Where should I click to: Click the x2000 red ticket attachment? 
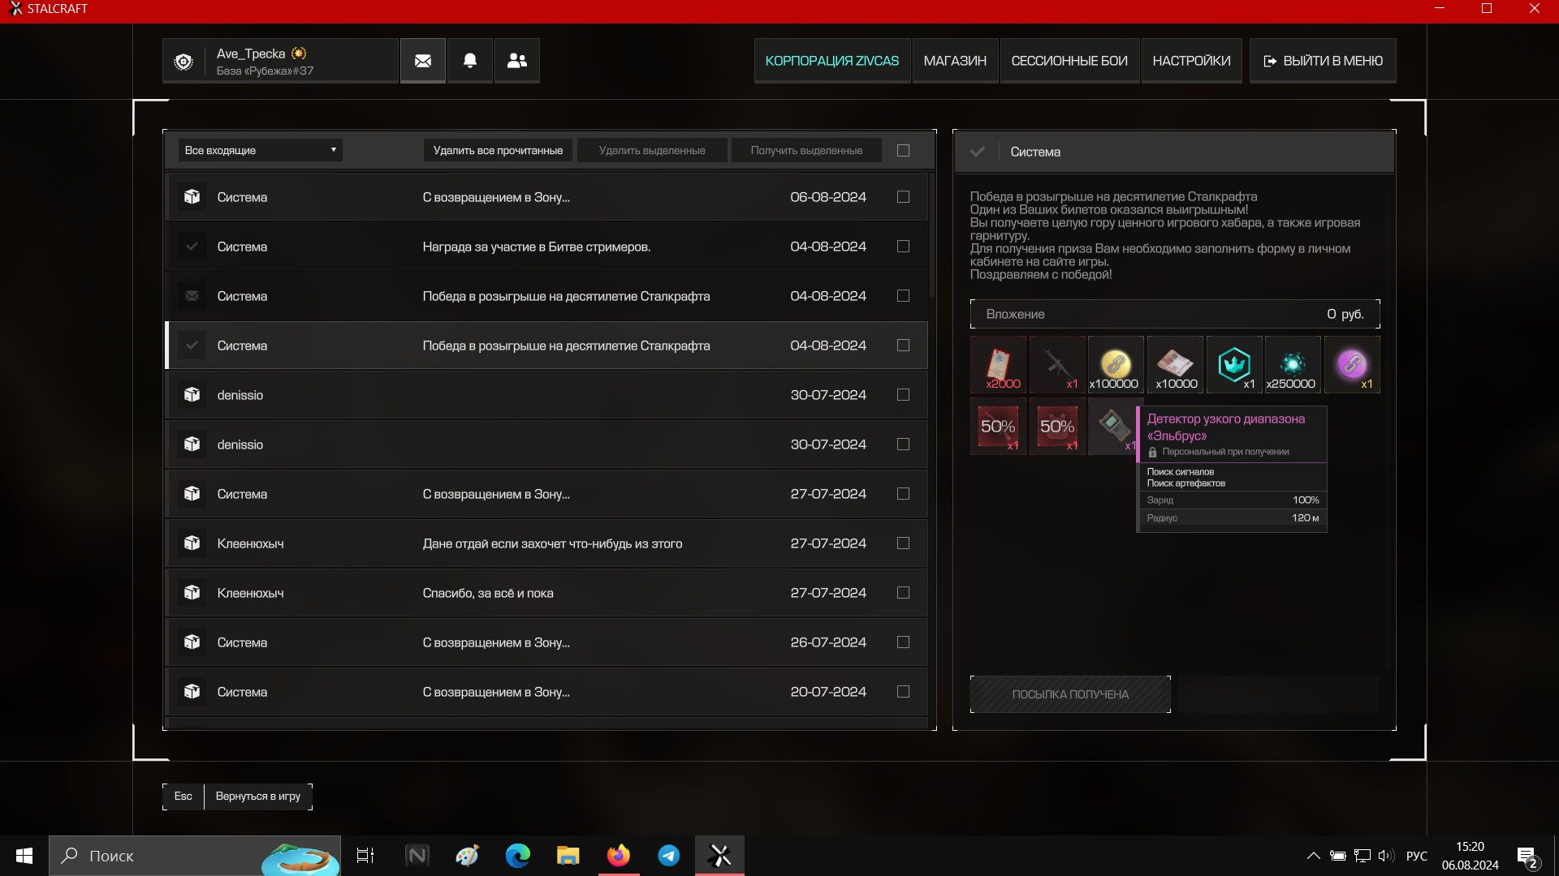point(998,364)
